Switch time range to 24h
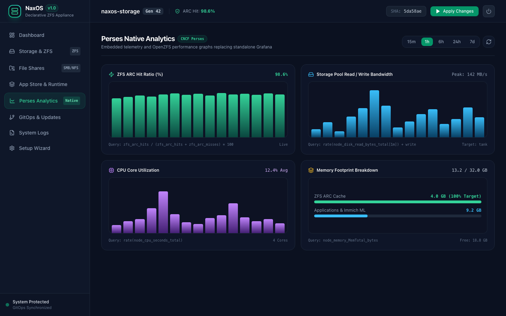 tap(457, 42)
